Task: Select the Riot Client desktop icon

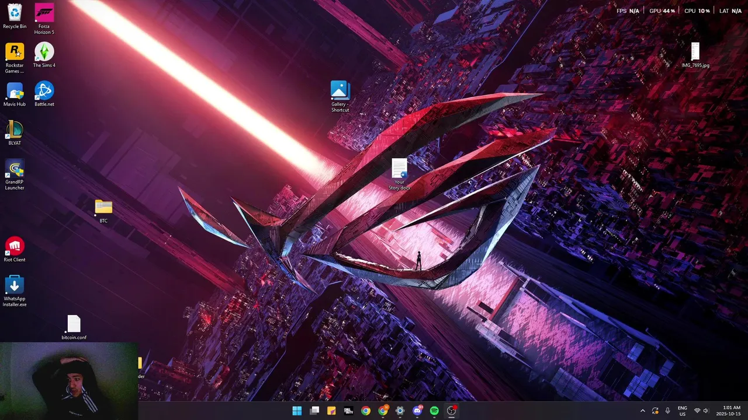Action: 15,250
